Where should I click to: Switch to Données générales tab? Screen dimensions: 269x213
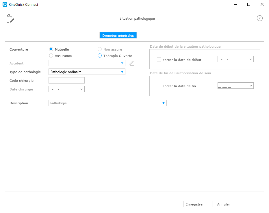click(118, 35)
